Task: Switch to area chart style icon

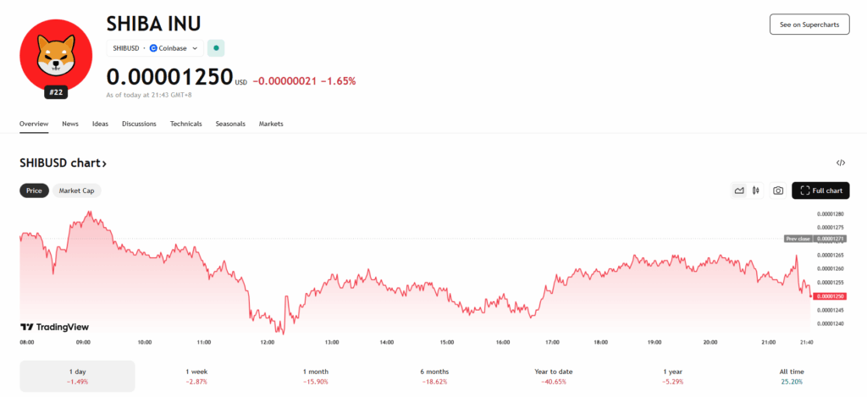Action: coord(739,190)
